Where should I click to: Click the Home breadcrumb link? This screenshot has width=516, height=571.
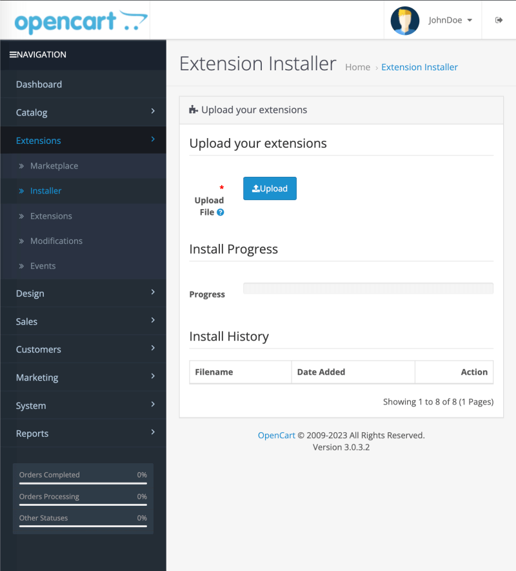(357, 67)
